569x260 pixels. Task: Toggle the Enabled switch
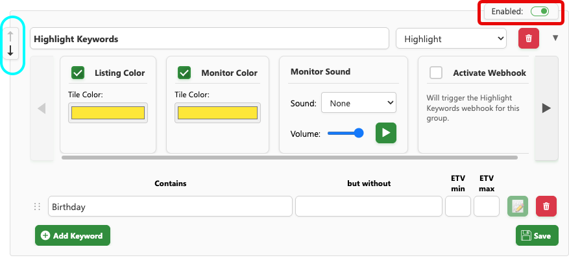(539, 11)
